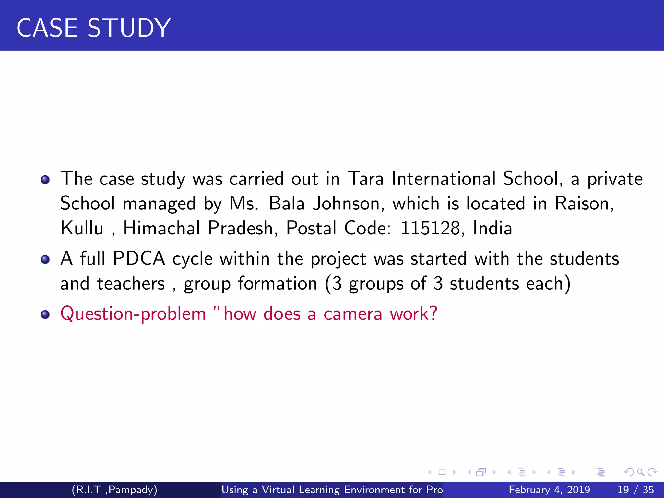Click the presentation outline navigation icon
664x498 pixels.
[x=601, y=472]
